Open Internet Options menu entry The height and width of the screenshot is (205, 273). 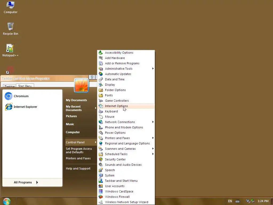tap(126, 106)
